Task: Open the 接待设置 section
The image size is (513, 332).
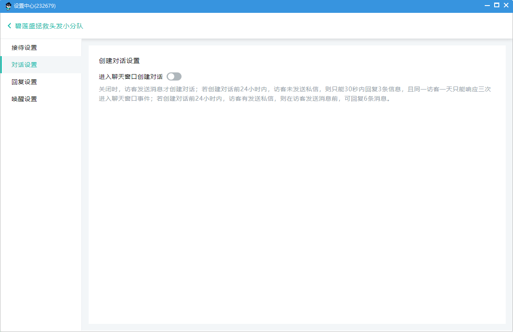Action: (x=24, y=48)
